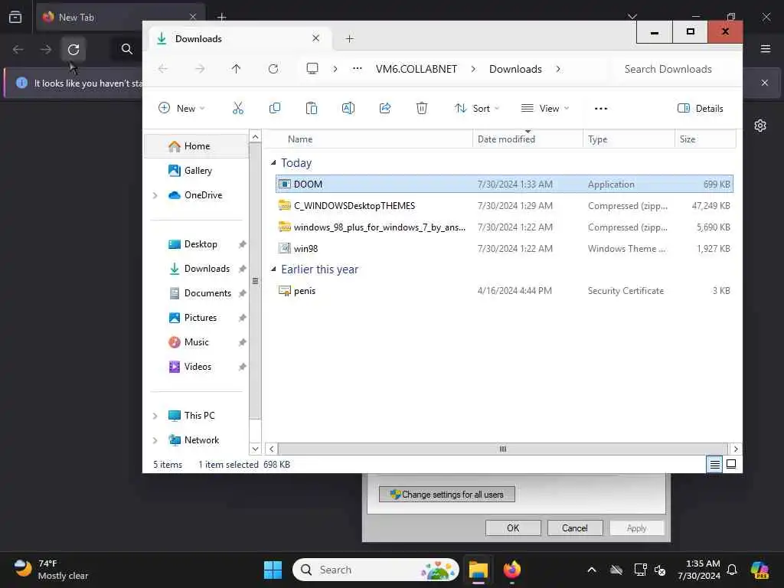Switch to details list view icon
This screenshot has width=784, height=588.
pyautogui.click(x=714, y=465)
